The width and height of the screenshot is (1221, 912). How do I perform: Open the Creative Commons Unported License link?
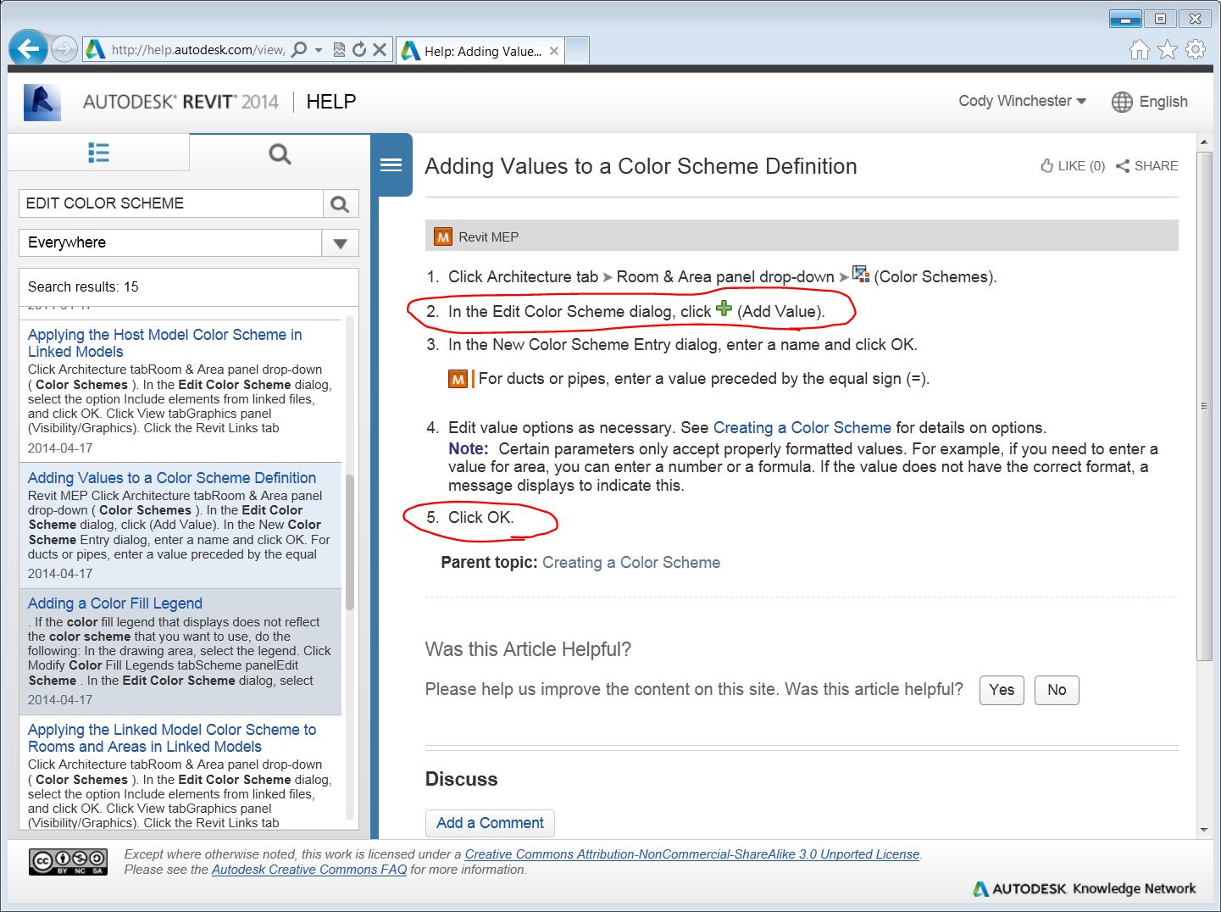click(692, 854)
